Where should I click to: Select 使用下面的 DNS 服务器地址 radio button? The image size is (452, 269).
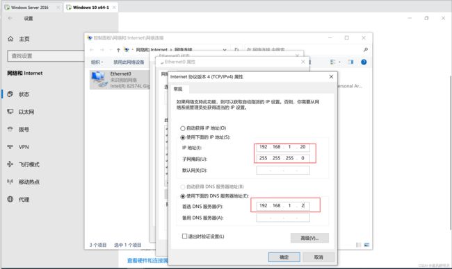click(182, 196)
